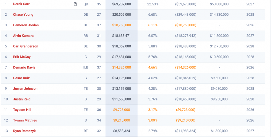Viewport: 271px width, 137px height.
Task: Select Juwan Johnson's name link
Action: coord(25,89)
